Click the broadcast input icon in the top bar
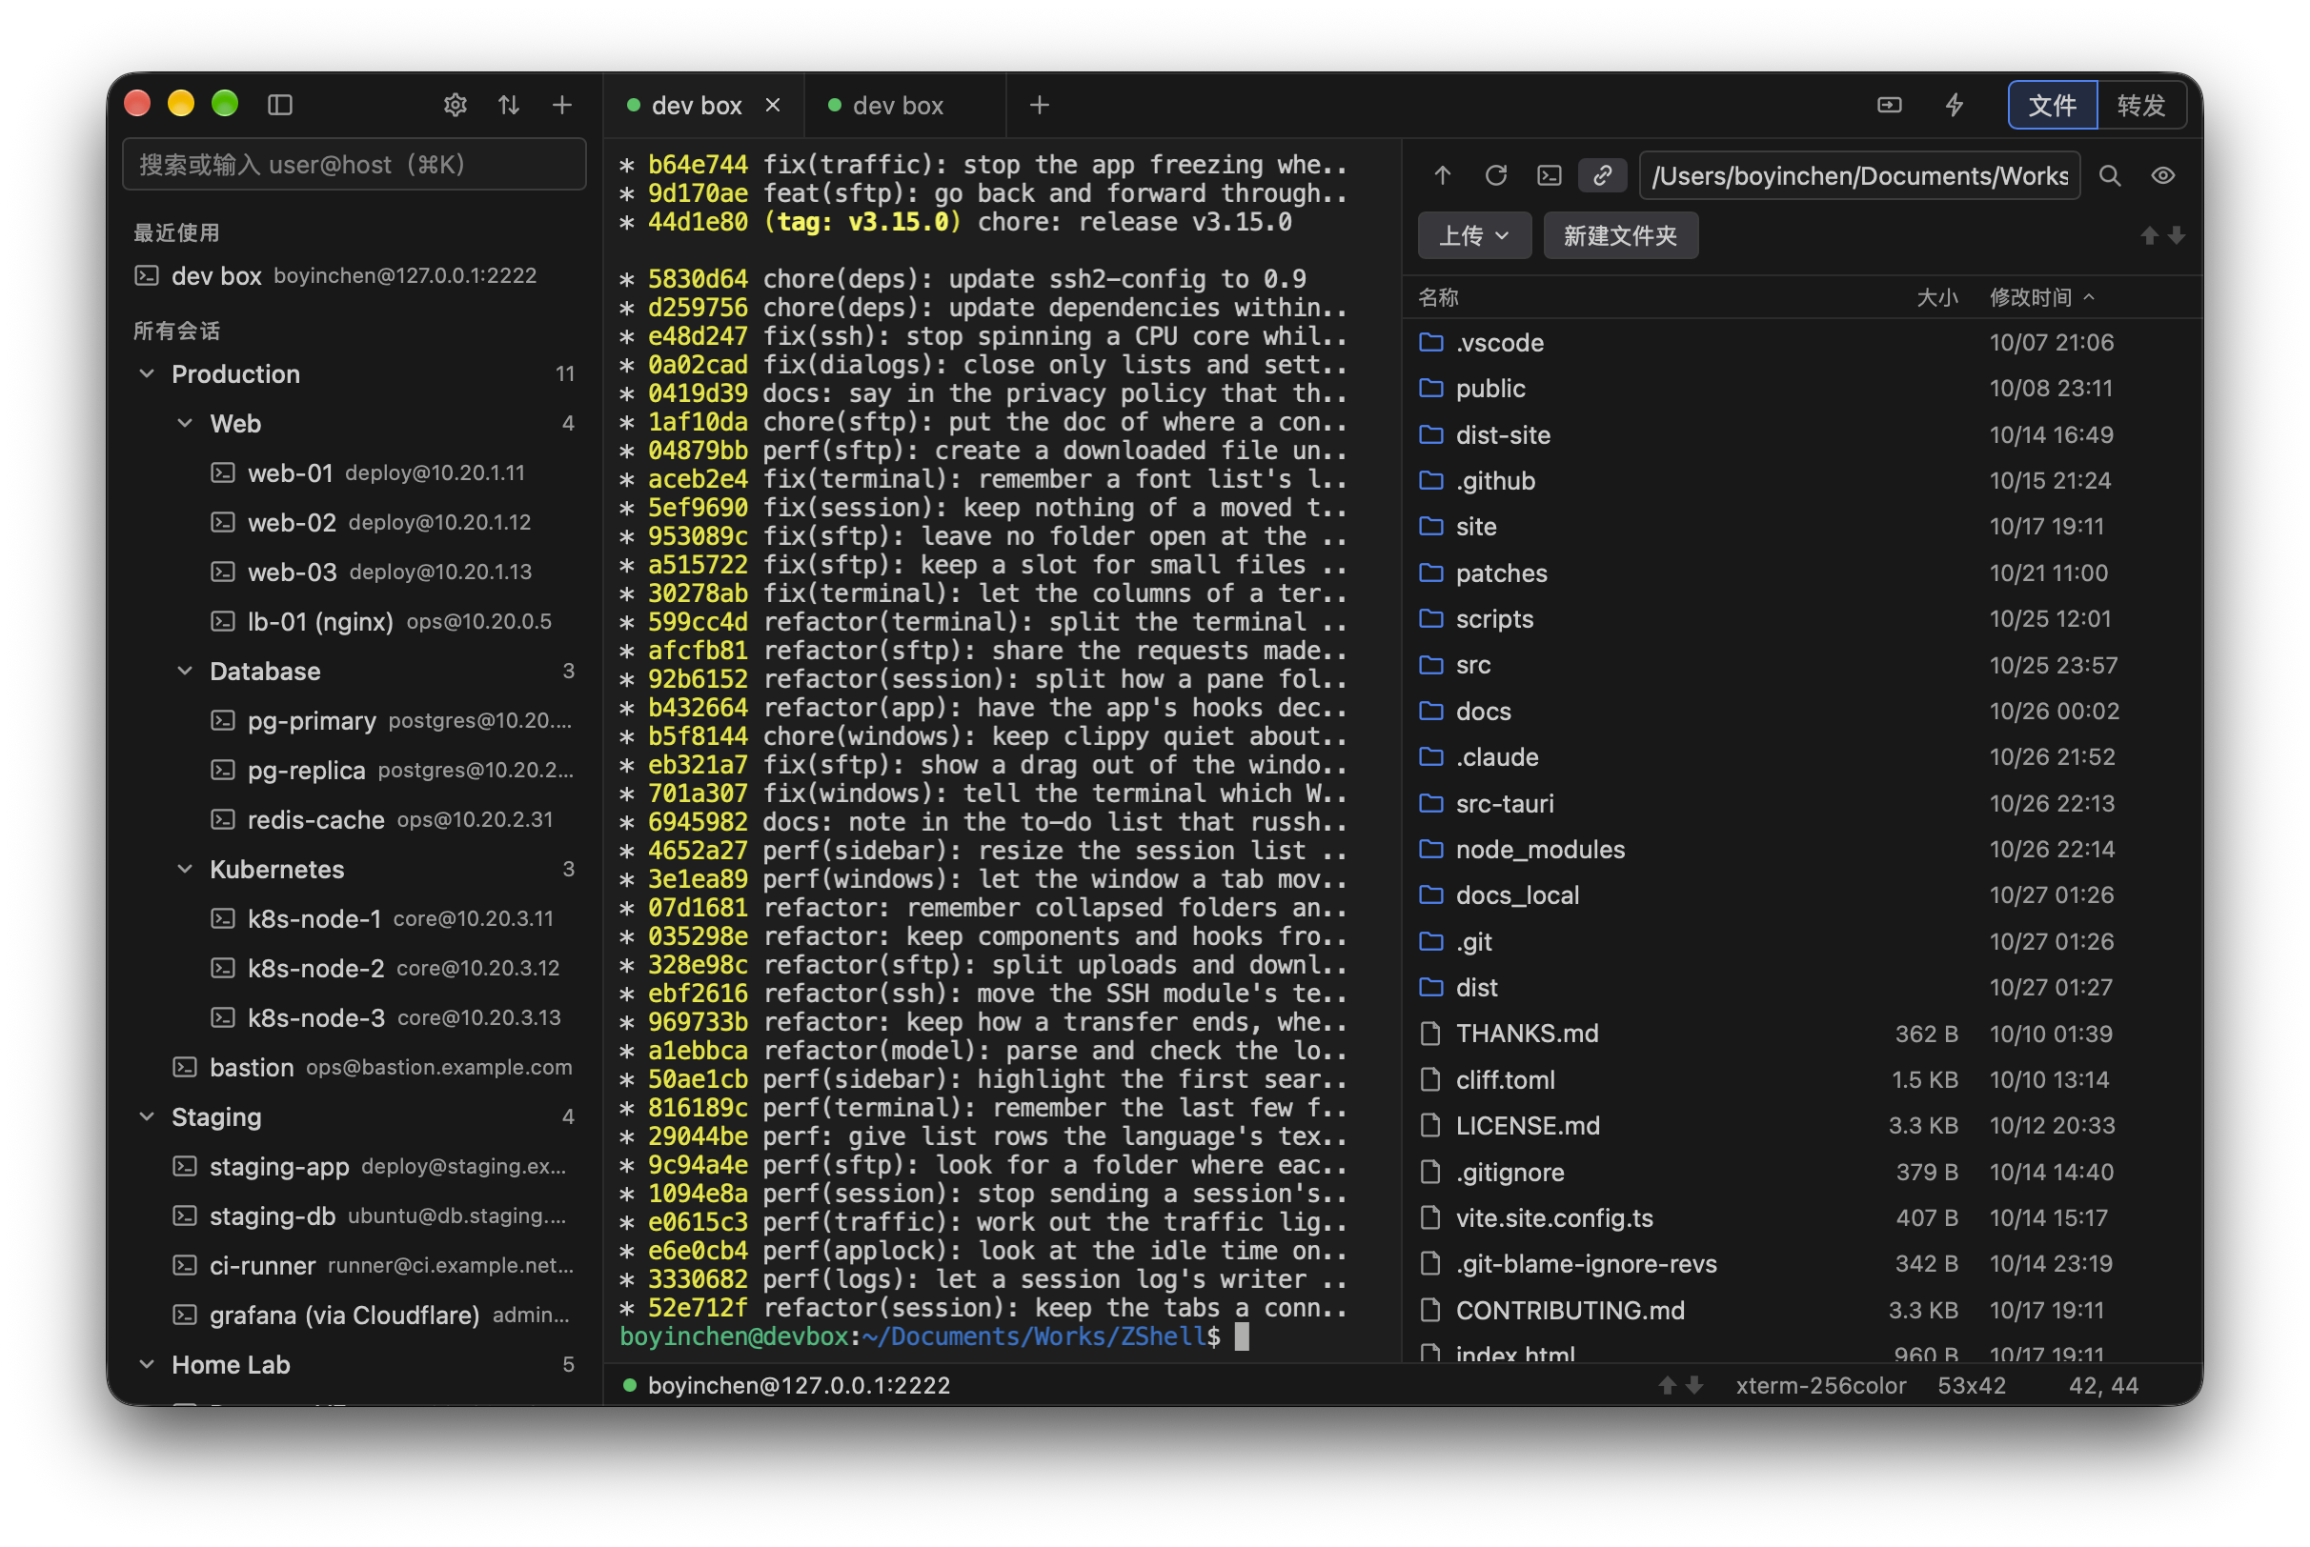 (1889, 105)
